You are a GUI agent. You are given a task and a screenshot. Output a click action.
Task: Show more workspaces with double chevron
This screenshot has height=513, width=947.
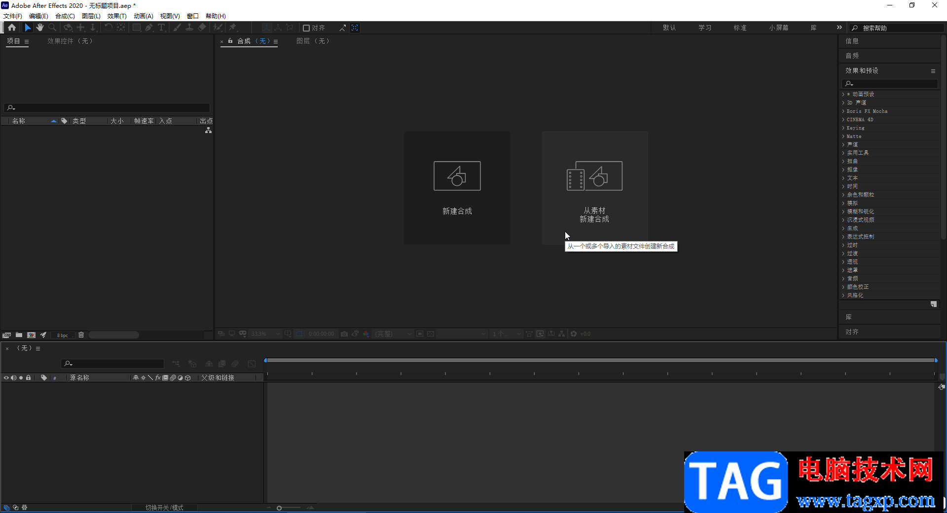pos(839,28)
